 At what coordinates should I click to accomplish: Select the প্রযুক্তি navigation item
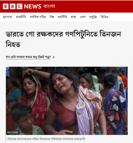click(x=93, y=17)
